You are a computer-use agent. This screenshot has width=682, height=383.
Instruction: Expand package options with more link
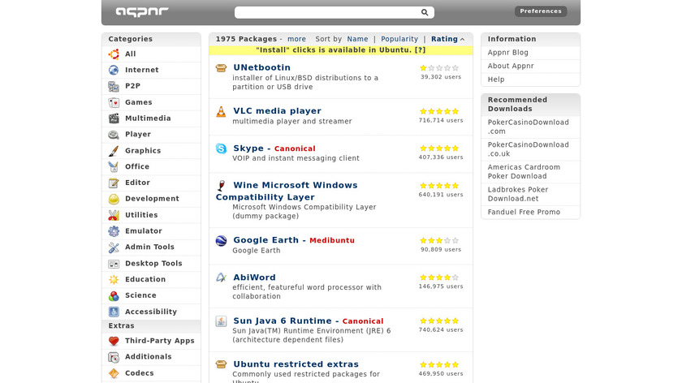tap(296, 39)
